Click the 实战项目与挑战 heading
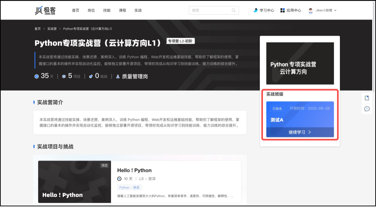 tap(55, 146)
